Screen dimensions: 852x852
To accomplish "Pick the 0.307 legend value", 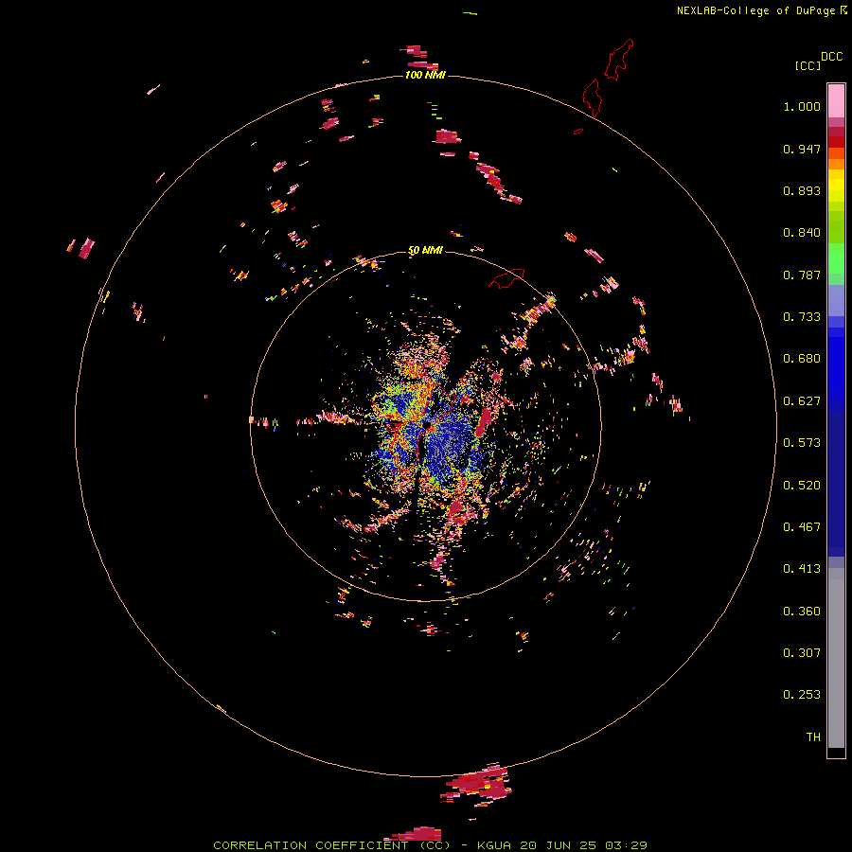I will (802, 653).
